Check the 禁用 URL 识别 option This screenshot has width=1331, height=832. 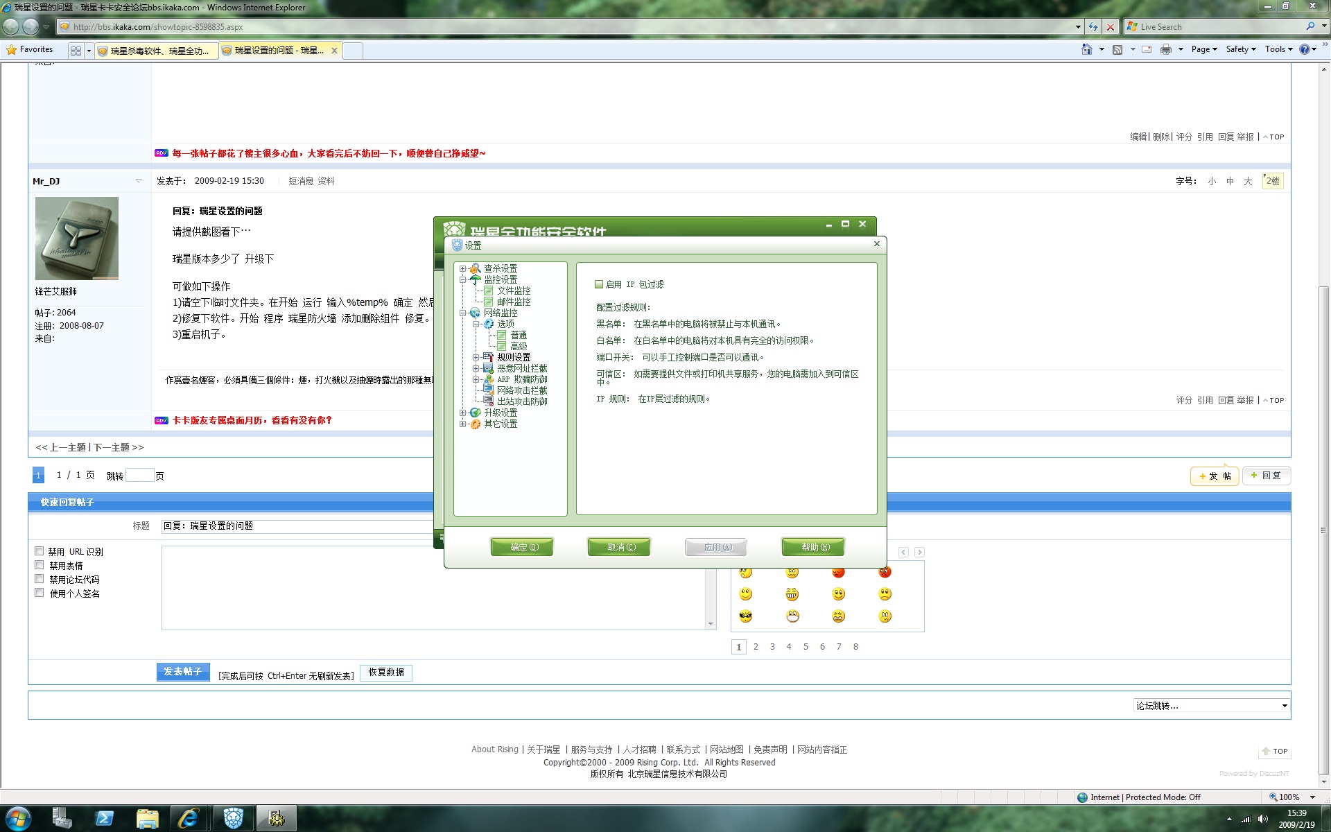[40, 551]
